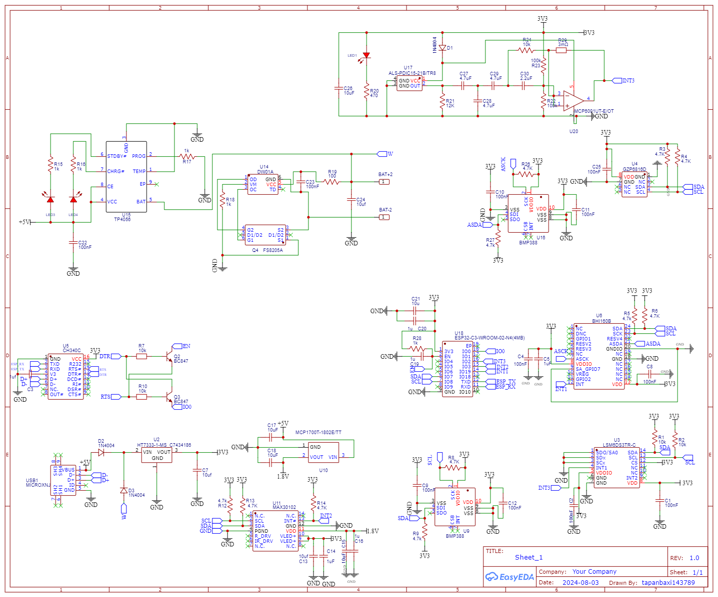This screenshot has height=597, width=718.
Task: Click the REV '1.0' value
Action: [x=694, y=558]
